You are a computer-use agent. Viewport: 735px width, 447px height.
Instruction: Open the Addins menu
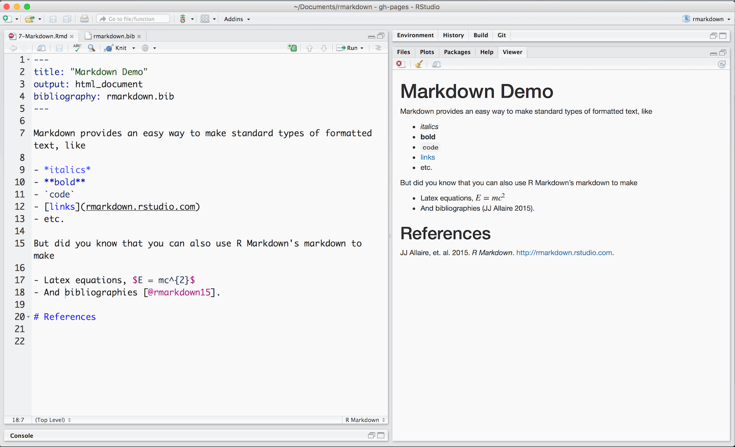click(234, 19)
